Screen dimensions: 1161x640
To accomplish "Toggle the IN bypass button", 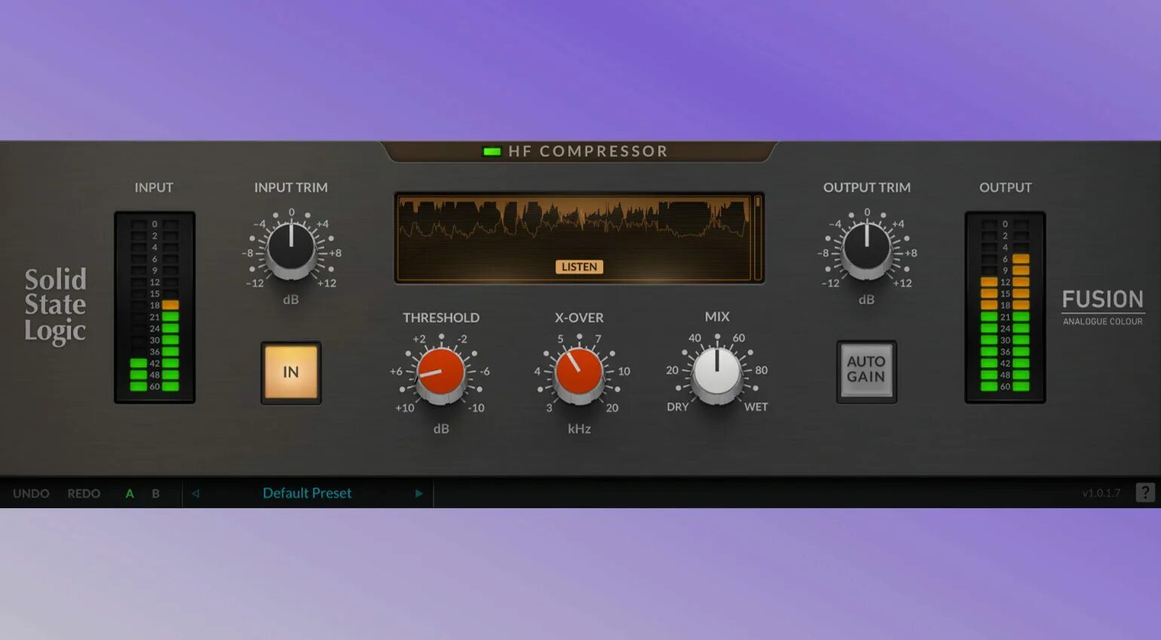I will coord(291,372).
